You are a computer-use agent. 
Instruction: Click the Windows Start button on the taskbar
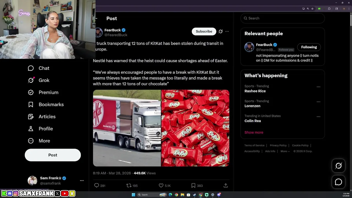coord(133,195)
